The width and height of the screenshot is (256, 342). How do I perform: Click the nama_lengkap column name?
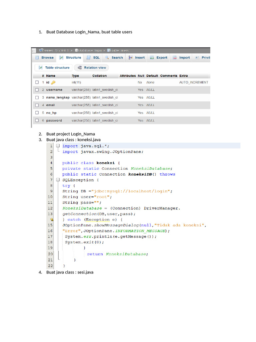(x=58, y=98)
